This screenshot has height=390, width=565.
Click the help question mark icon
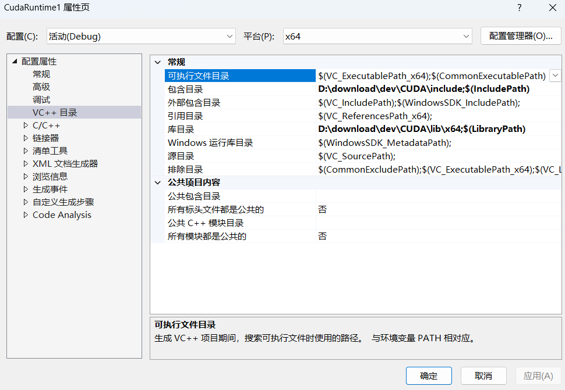[519, 8]
